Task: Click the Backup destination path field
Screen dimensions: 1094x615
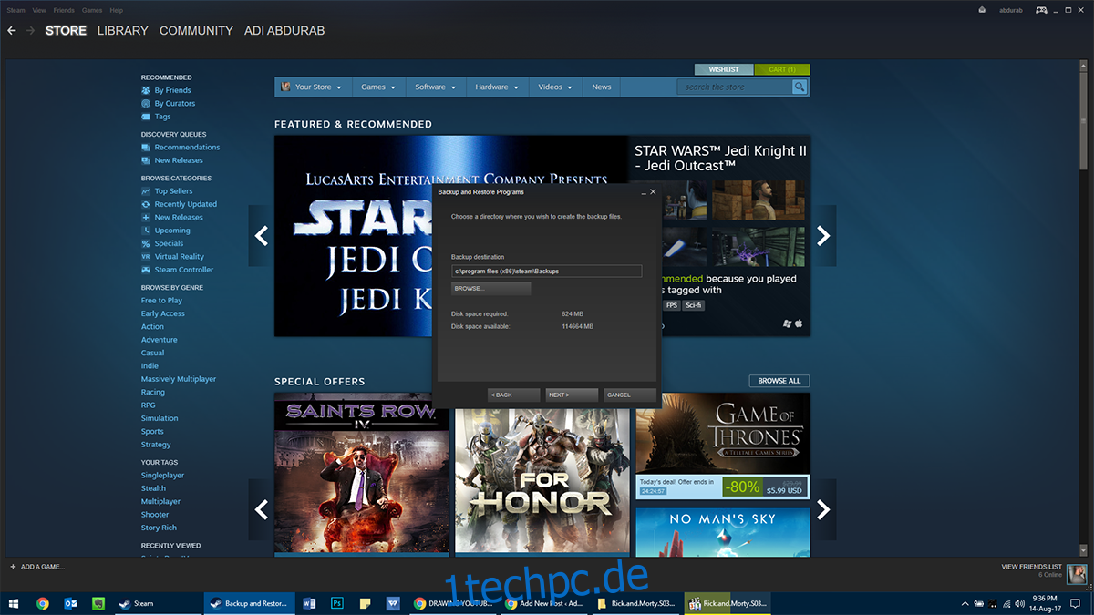Action: point(546,271)
